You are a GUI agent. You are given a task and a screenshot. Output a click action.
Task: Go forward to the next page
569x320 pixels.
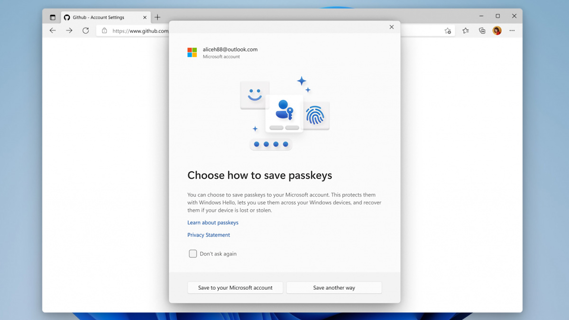(x=69, y=31)
